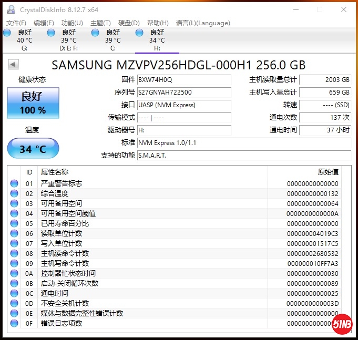This screenshot has height=340, width=358.
Task: Click the previous disk arrow button
Action: click(x=13, y=64)
